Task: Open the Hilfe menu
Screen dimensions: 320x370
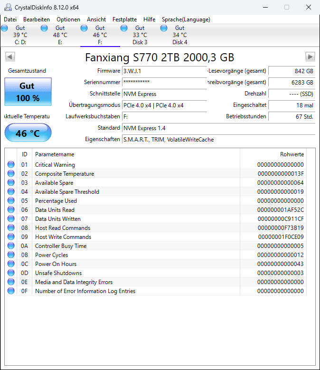Action: click(x=149, y=19)
